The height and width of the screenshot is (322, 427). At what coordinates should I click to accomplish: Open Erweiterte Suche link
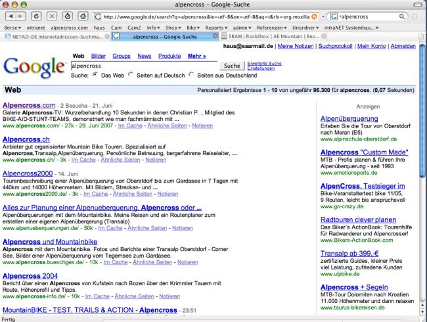pos(264,63)
